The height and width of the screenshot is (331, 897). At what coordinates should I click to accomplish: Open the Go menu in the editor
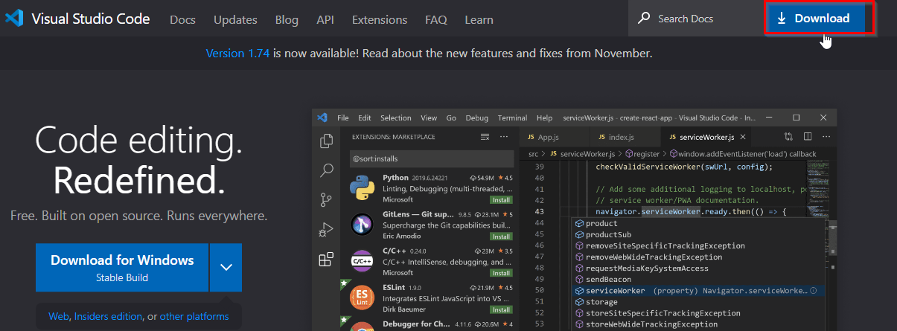(x=451, y=118)
